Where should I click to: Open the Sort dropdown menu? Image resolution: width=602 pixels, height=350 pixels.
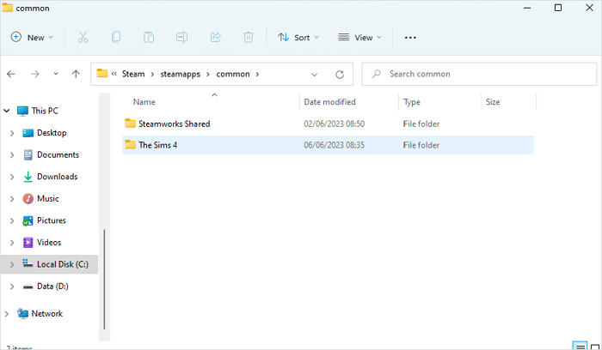[298, 38]
